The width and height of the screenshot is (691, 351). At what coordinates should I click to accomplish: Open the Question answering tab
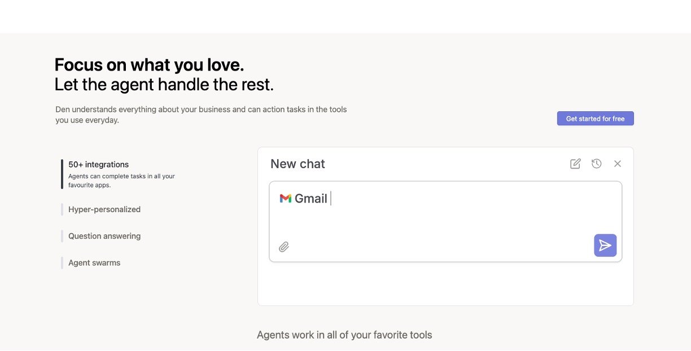point(104,236)
